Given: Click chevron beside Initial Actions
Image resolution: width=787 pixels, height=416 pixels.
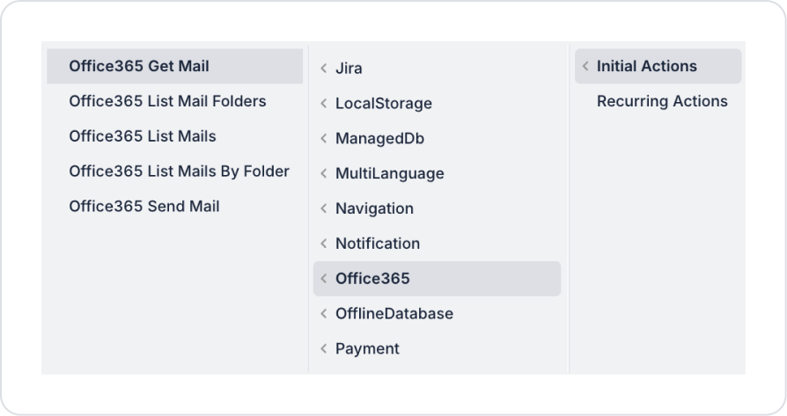Looking at the screenshot, I should [x=585, y=66].
